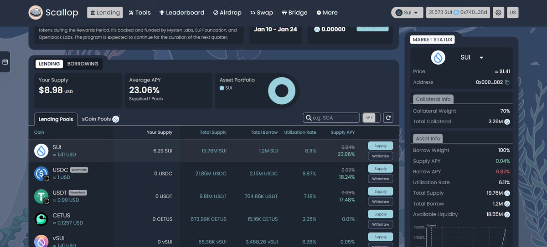Click the USDT coin icon
The width and height of the screenshot is (547, 247).
pos(41,196)
